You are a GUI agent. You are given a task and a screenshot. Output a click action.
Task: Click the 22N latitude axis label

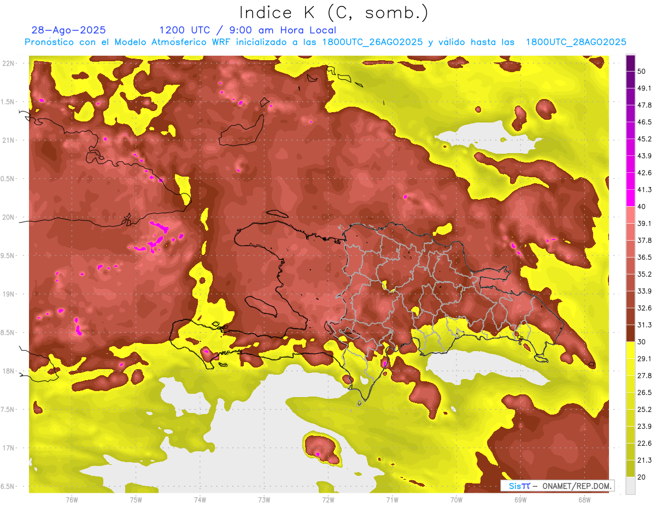point(8,63)
